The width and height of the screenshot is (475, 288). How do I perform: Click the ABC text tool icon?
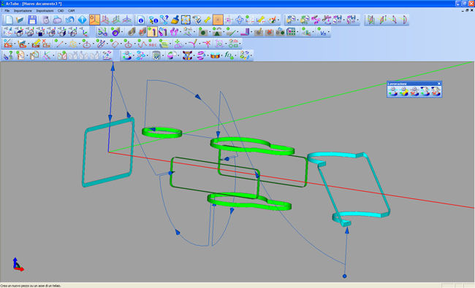[x=153, y=44]
